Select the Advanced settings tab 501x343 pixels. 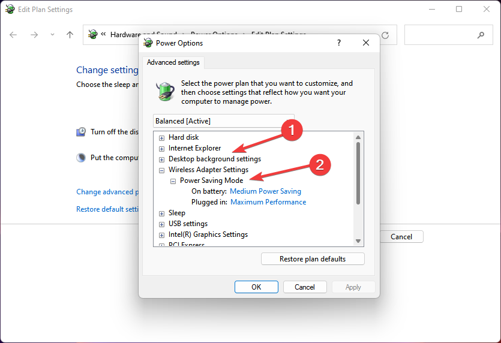[x=173, y=62]
